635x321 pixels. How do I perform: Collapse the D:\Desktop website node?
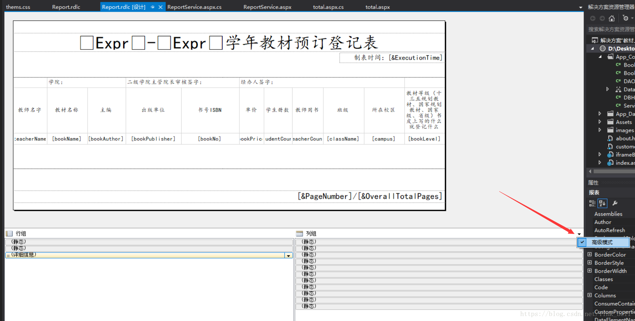point(592,49)
